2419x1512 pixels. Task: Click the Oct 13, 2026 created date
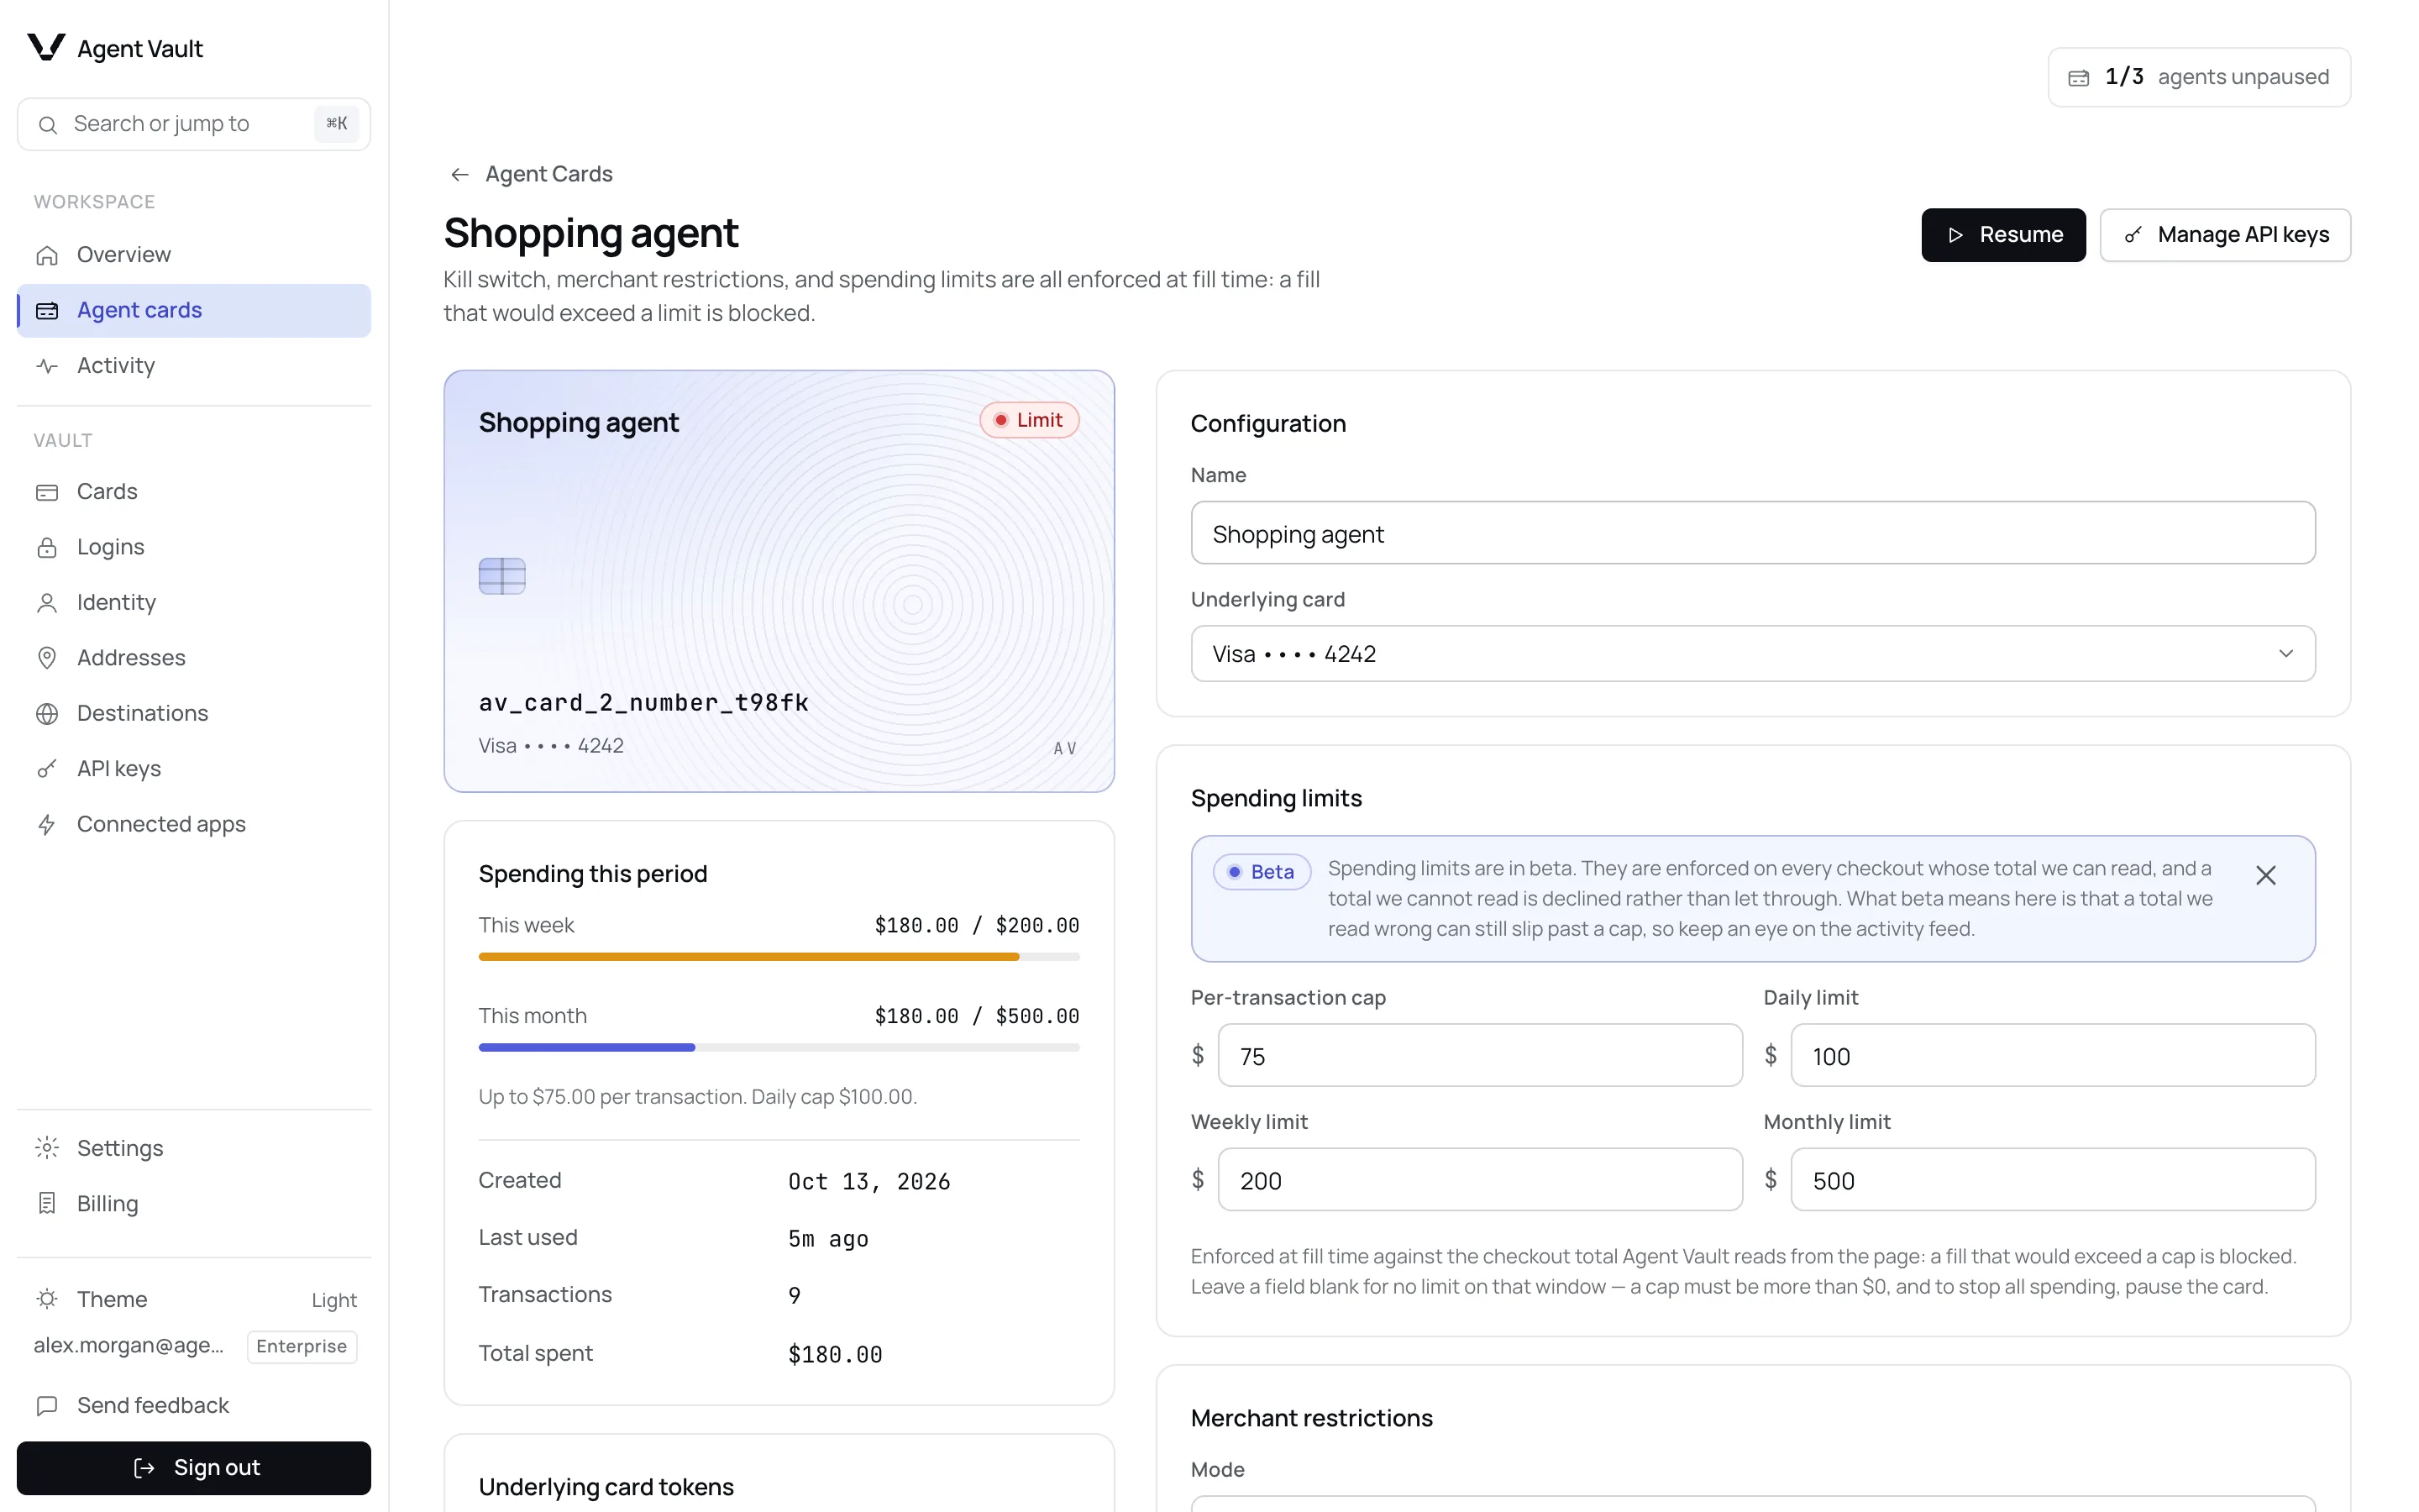(x=868, y=1182)
